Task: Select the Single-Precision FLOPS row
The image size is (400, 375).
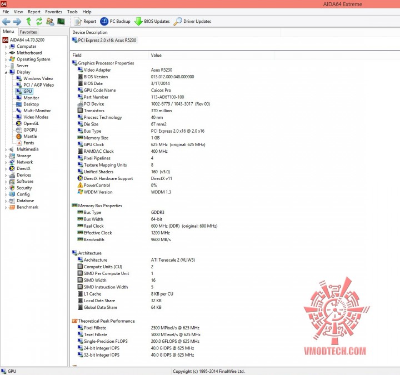Action: tap(138, 341)
